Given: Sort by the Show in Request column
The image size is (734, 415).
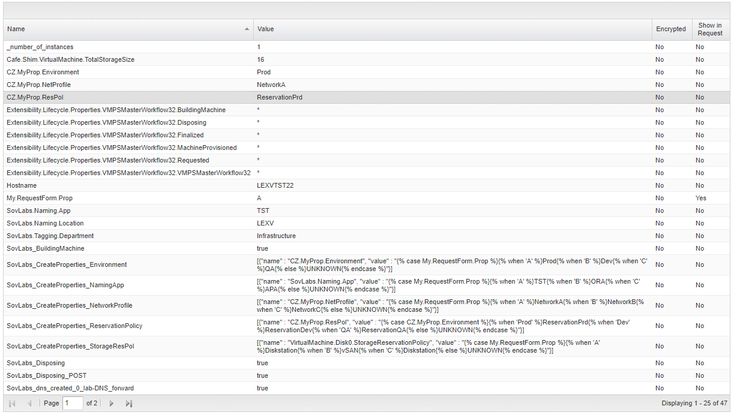Looking at the screenshot, I should tap(709, 29).
